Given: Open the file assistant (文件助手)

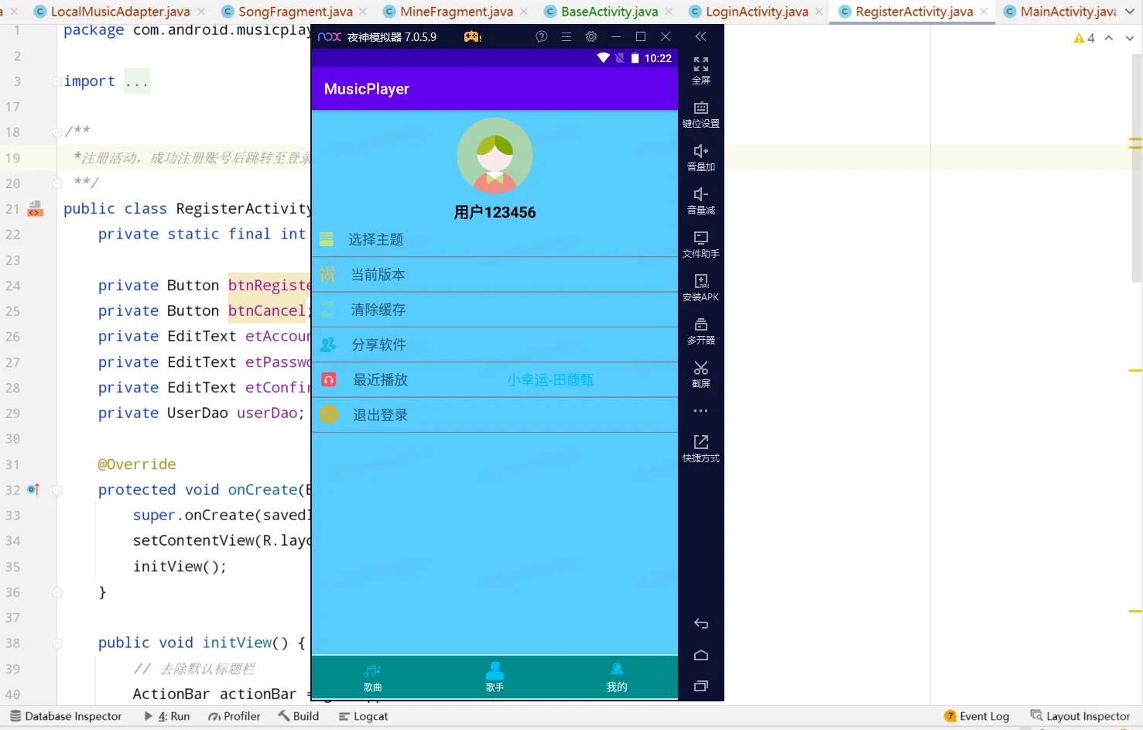Looking at the screenshot, I should [x=701, y=244].
